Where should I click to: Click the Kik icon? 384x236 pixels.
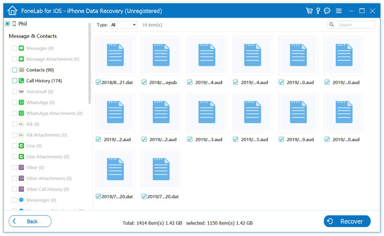[21, 124]
